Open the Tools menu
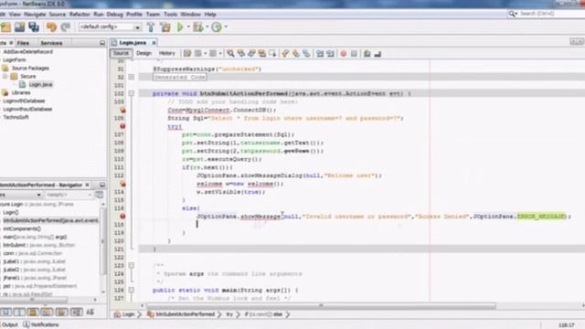This screenshot has width=585, height=329. [x=170, y=15]
